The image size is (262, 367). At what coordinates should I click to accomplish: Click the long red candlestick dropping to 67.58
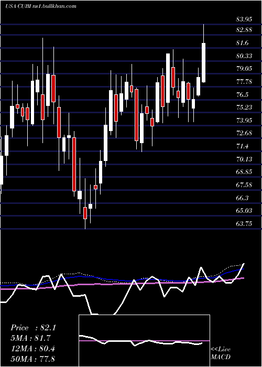[x=74, y=164]
